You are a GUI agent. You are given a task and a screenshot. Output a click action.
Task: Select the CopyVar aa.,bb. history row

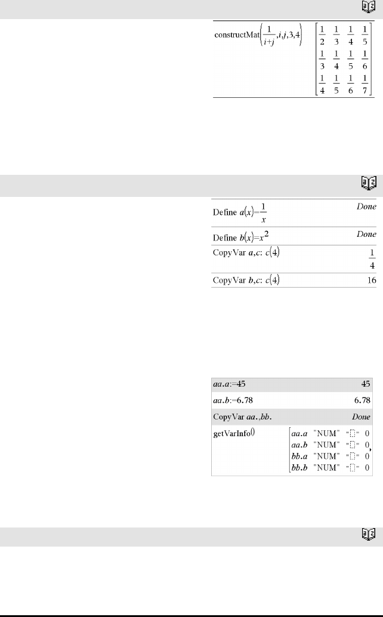coord(292,417)
